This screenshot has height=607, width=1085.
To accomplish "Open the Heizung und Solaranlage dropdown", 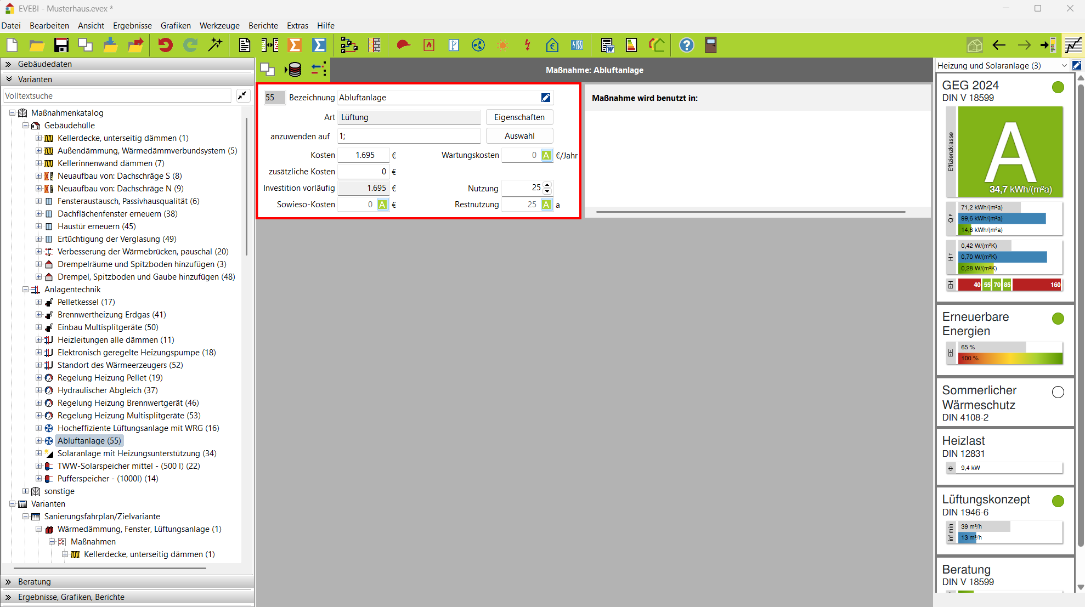I will pos(1064,66).
